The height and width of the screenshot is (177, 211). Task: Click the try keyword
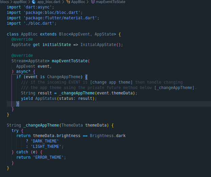click(x=15, y=131)
